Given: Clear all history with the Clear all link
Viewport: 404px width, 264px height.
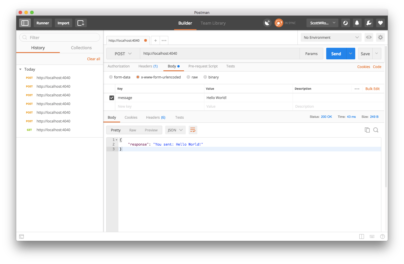Looking at the screenshot, I should click(93, 59).
